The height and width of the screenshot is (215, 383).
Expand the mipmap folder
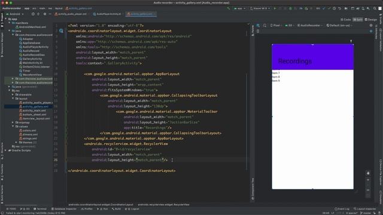pyautogui.click(x=13, y=122)
